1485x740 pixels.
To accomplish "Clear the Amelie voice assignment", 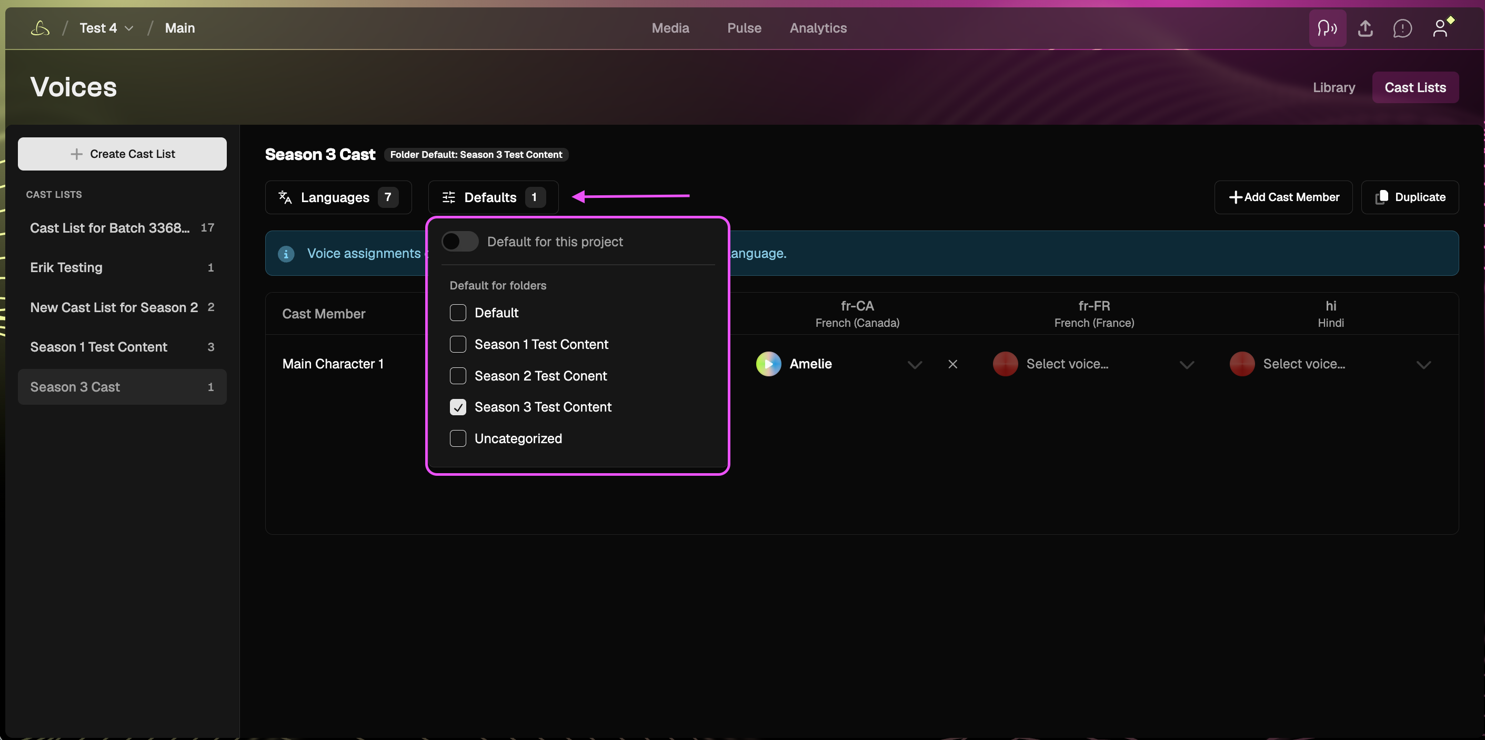I will tap(952, 364).
